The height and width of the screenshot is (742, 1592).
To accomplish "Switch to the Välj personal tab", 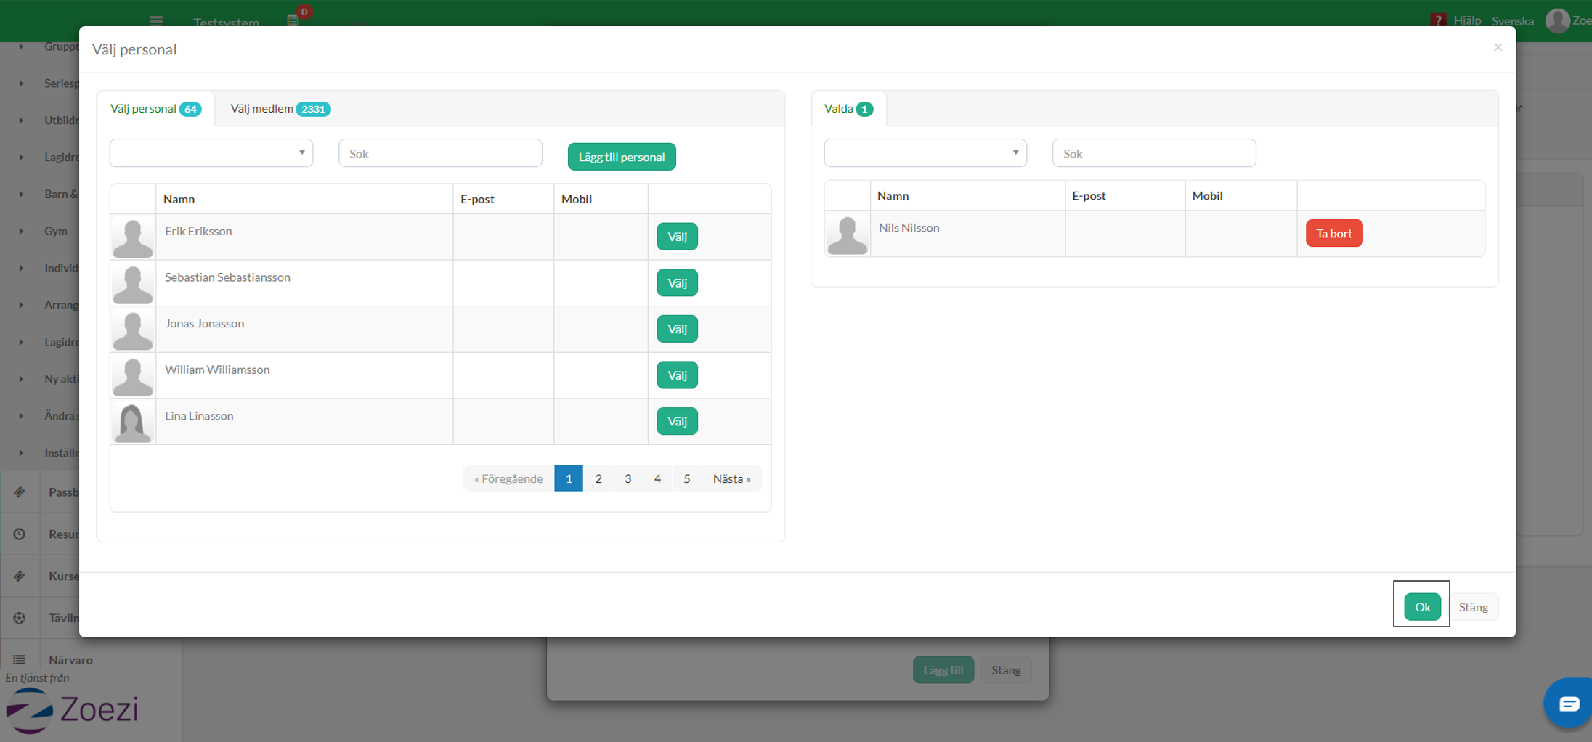I will (155, 109).
